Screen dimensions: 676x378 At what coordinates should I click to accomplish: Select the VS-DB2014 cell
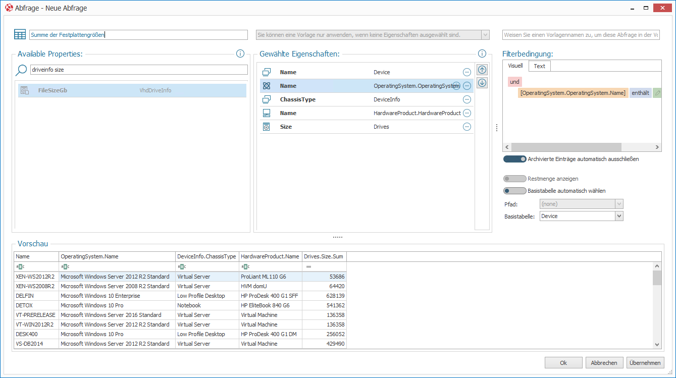point(36,344)
